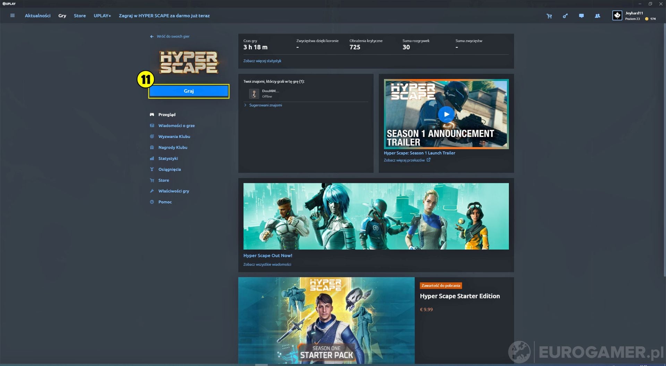Play the Season 1 Announcement Trailer
The image size is (666, 366).
click(x=446, y=114)
